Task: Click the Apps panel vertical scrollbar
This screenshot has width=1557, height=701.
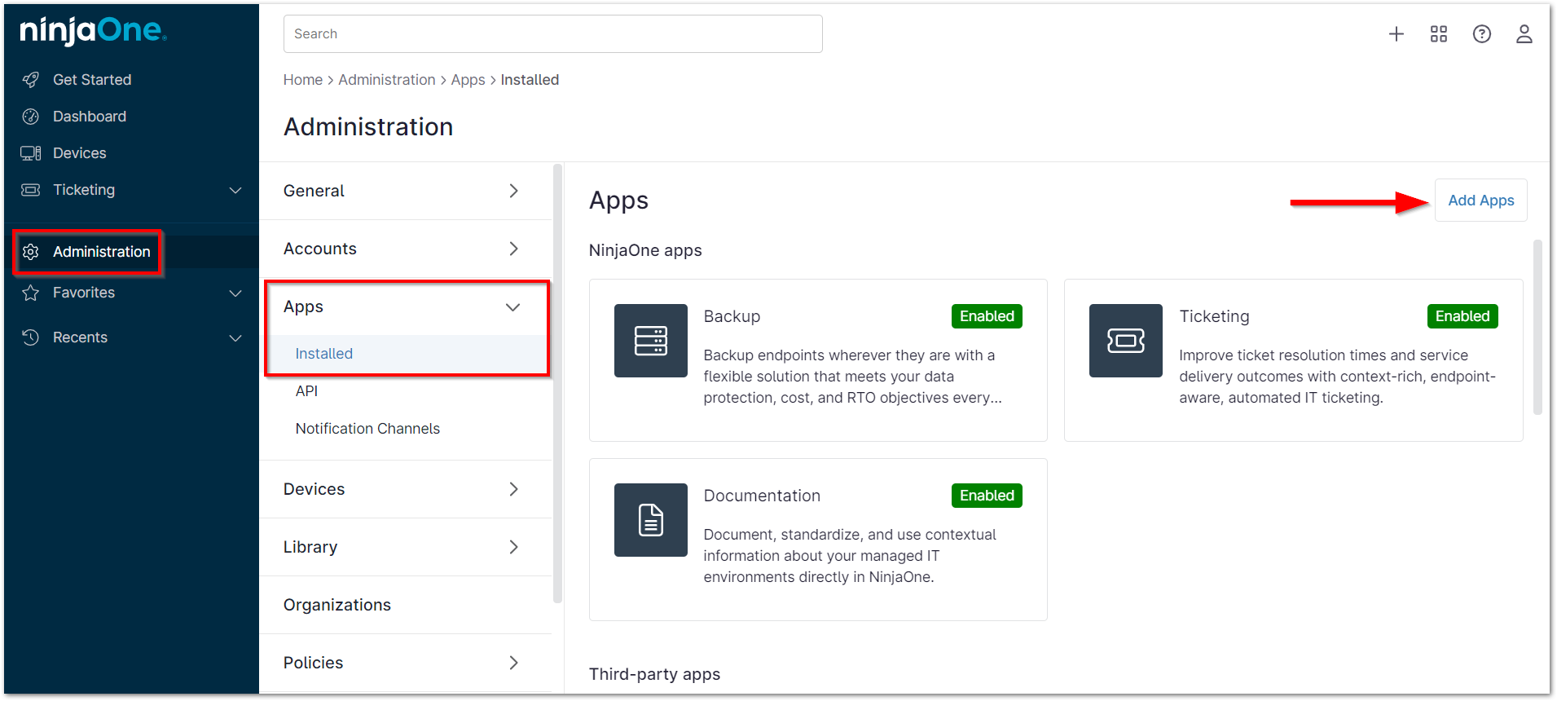Action: (1537, 326)
